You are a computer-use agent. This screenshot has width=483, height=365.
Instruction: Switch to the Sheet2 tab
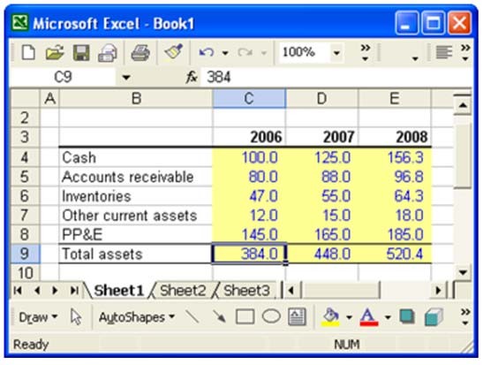tap(183, 291)
